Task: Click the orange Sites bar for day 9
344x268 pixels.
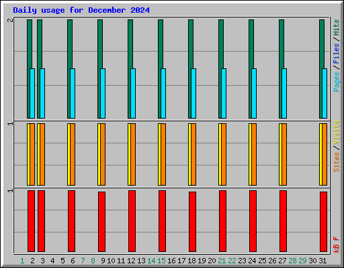Action: pos(103,154)
